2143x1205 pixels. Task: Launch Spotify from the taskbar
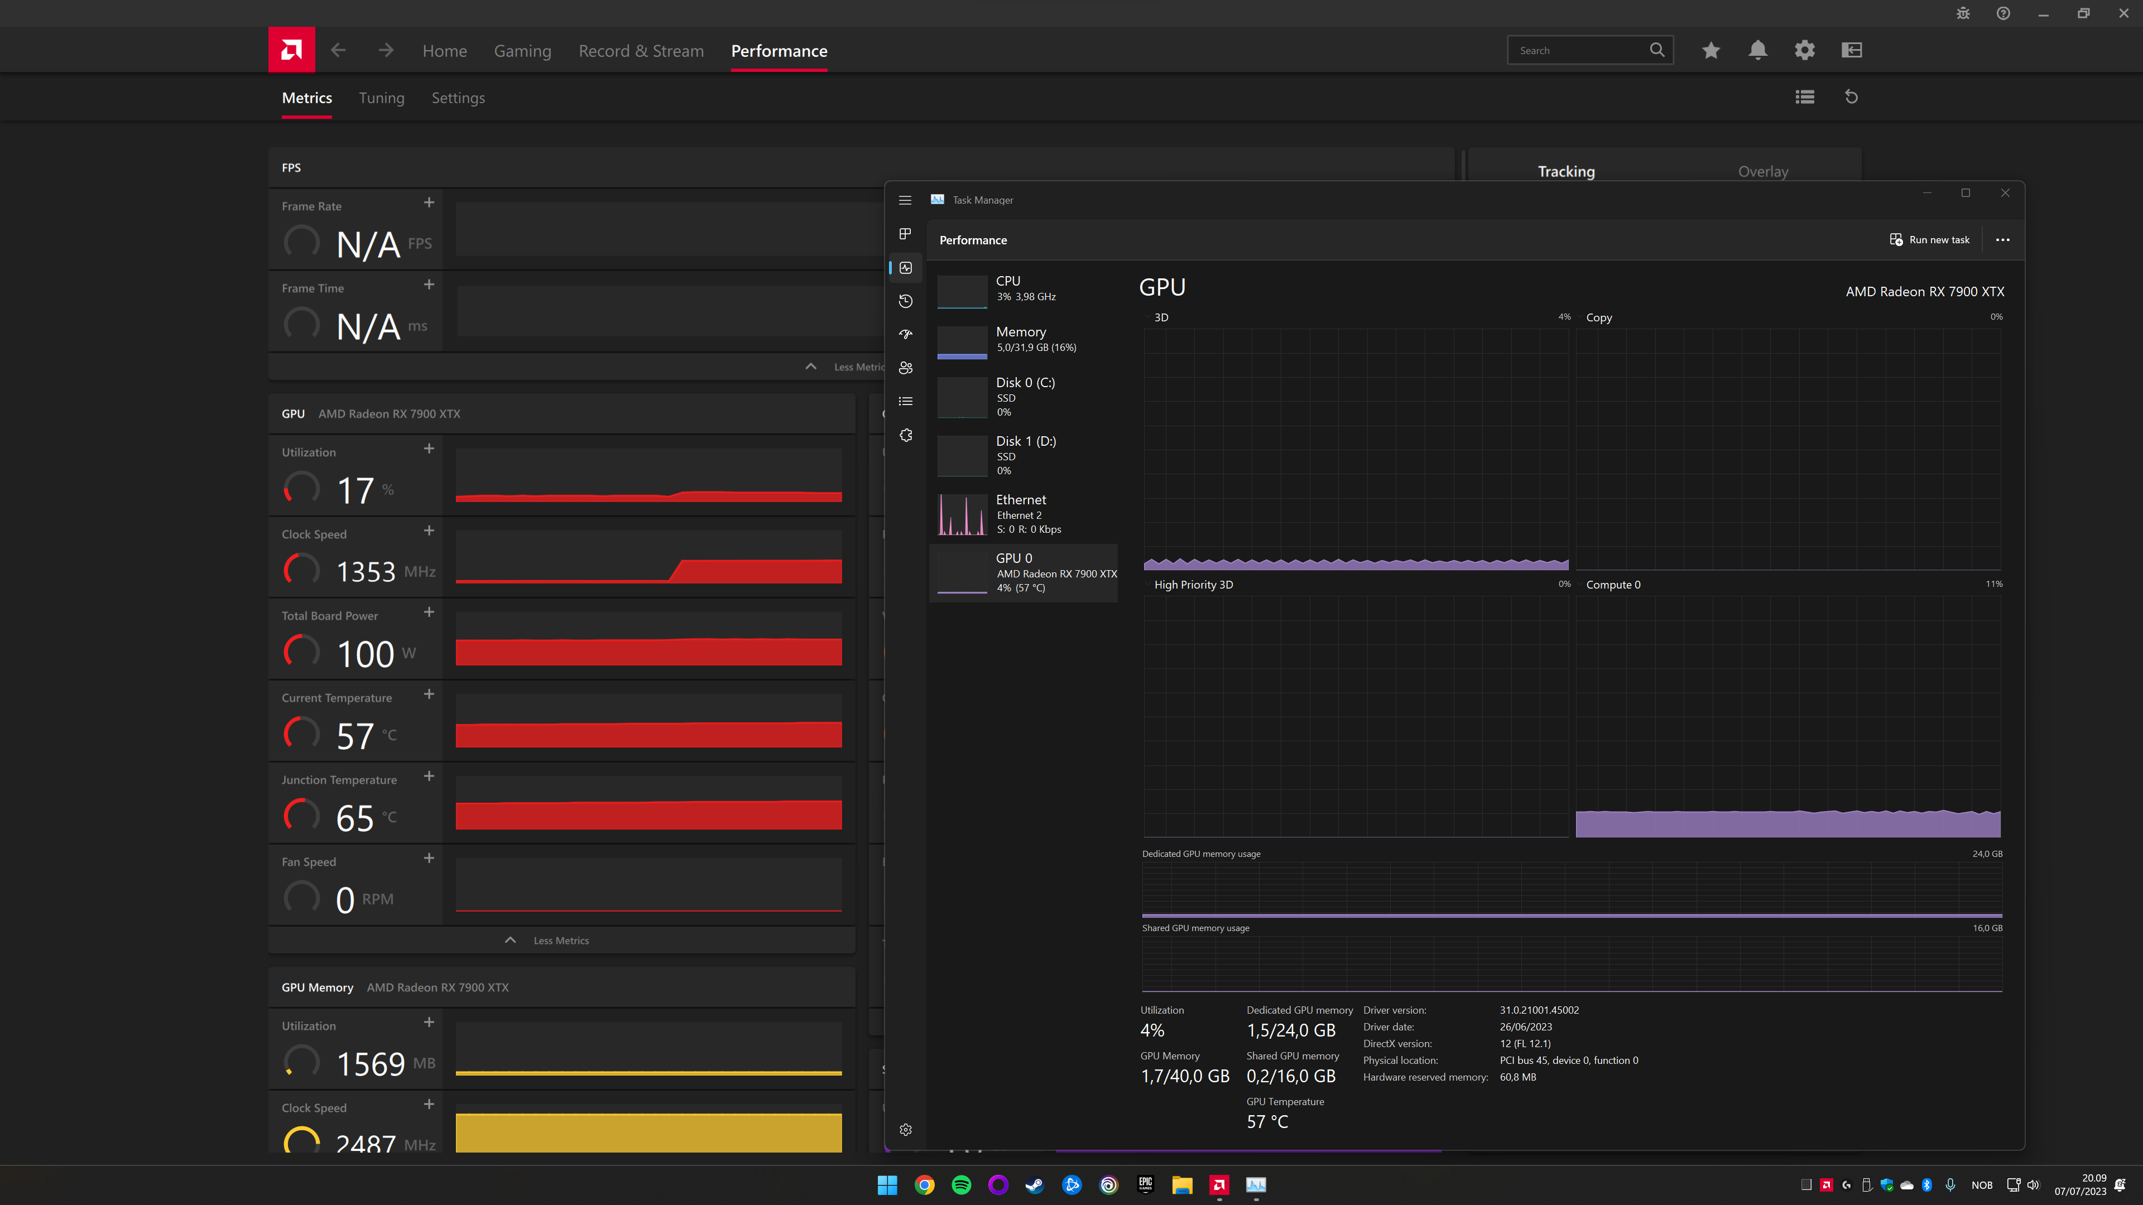961,1185
